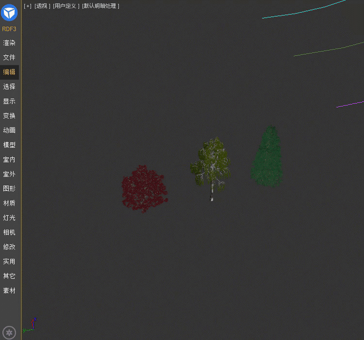
Task: Open the 默认明暗处理 shading menu
Action: 101,6
